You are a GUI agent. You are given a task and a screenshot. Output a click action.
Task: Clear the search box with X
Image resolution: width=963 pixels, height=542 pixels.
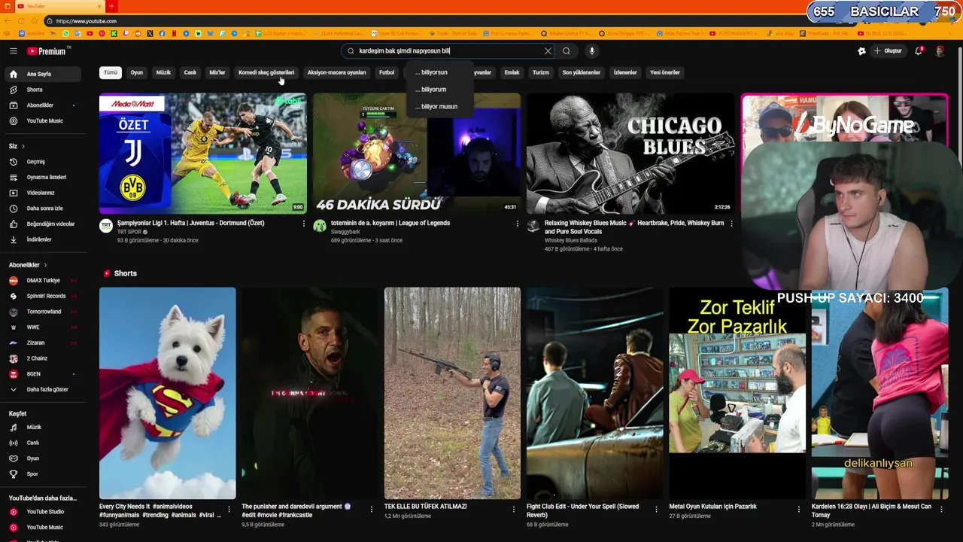[x=548, y=51]
